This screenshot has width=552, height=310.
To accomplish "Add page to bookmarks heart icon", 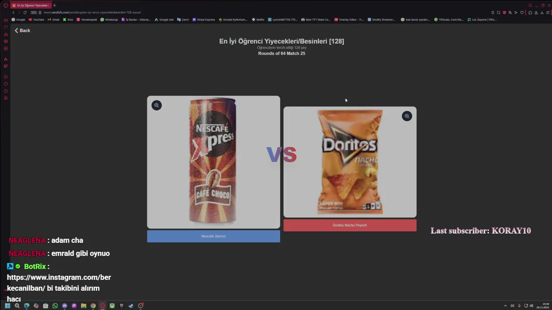I will pyautogui.click(x=522, y=12).
